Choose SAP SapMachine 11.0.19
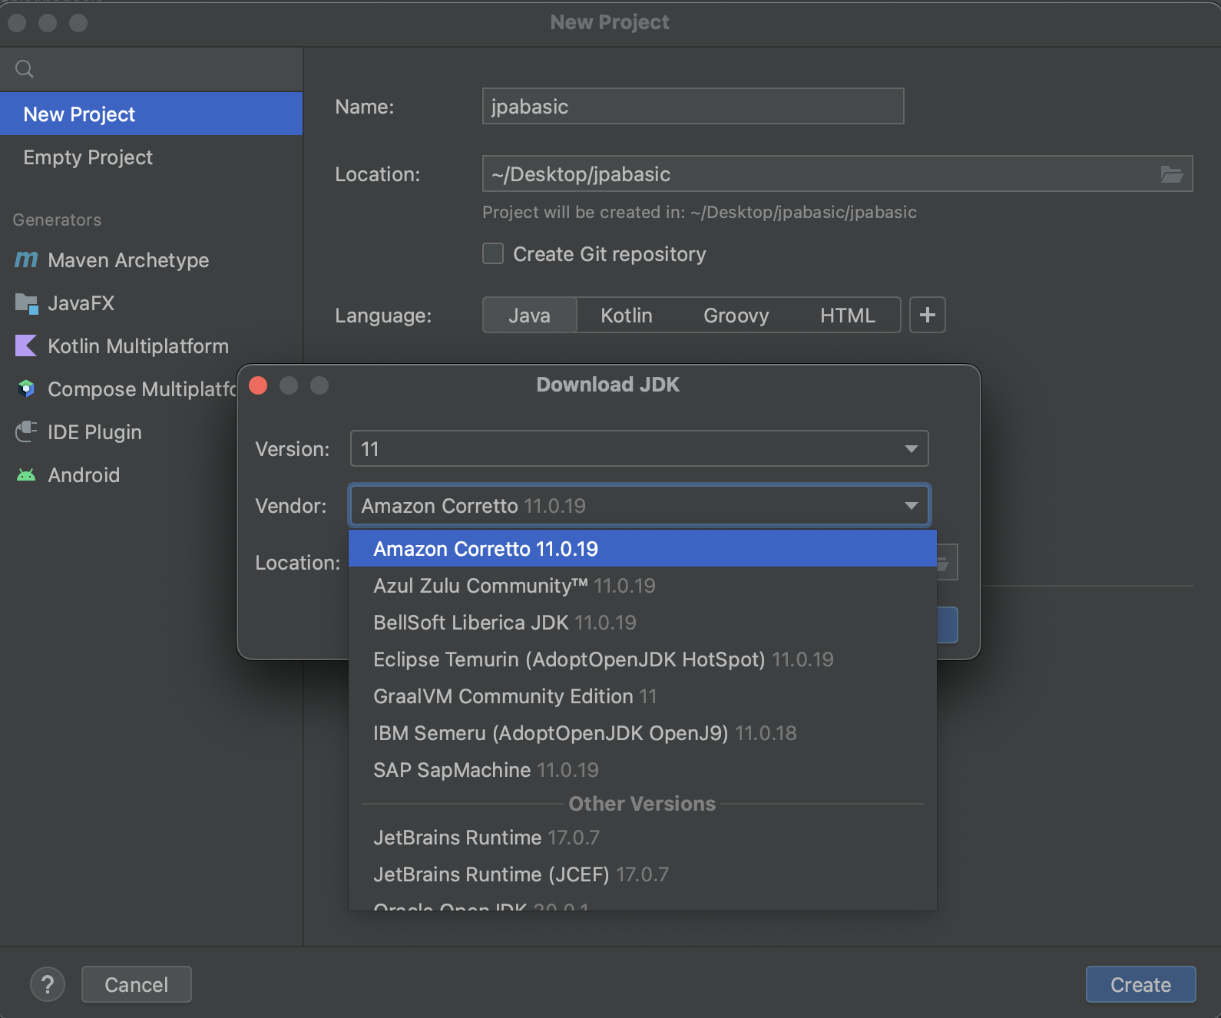 [642, 770]
